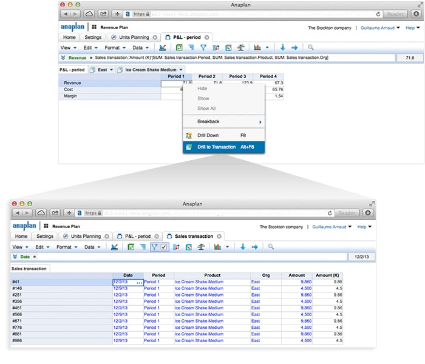Click Reader button in top browser window
Screen dimensions: 425x364
[395, 14]
